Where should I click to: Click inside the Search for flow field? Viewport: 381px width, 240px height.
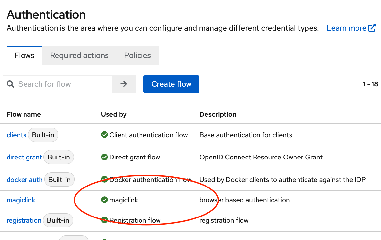[x=59, y=84]
